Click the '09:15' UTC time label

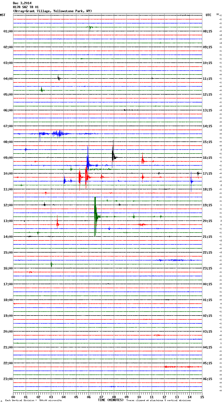[208, 47]
